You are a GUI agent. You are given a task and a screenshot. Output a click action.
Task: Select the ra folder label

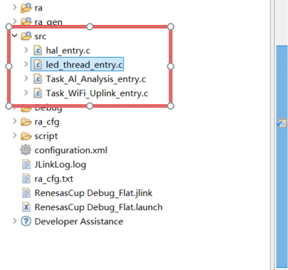38,8
